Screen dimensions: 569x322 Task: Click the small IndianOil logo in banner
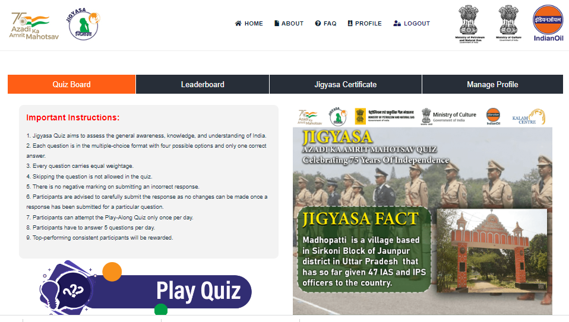click(x=493, y=117)
